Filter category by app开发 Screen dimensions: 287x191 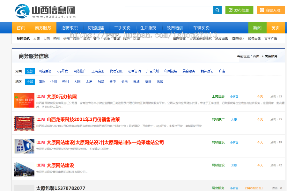click(63, 71)
